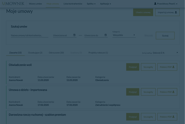
Task: Click download icon in Umowa o dzieło Pobierz PDF
Action: point(173,92)
